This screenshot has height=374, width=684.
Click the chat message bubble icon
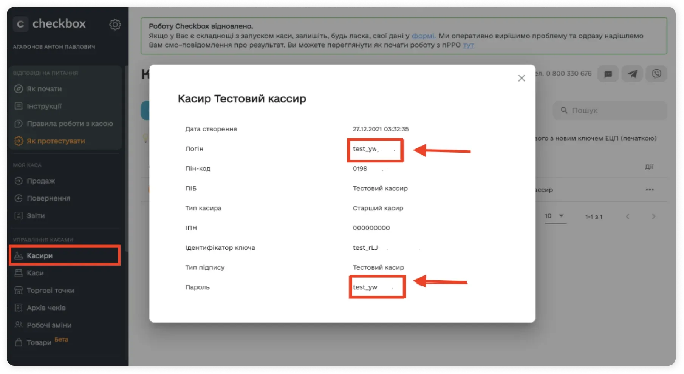tap(608, 74)
